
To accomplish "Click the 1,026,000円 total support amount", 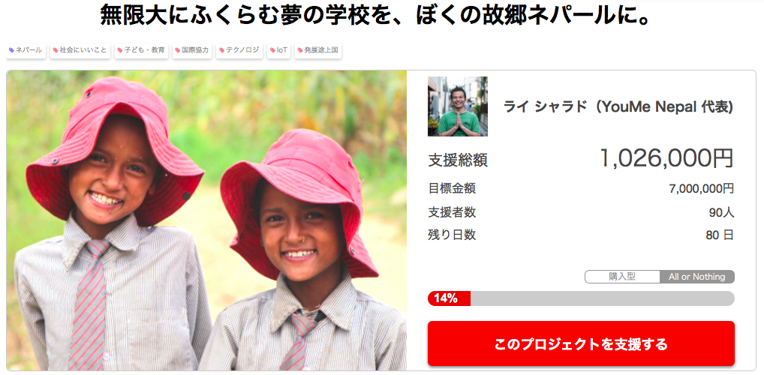I will coord(666,158).
